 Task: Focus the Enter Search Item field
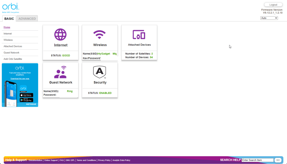click(x=257, y=160)
